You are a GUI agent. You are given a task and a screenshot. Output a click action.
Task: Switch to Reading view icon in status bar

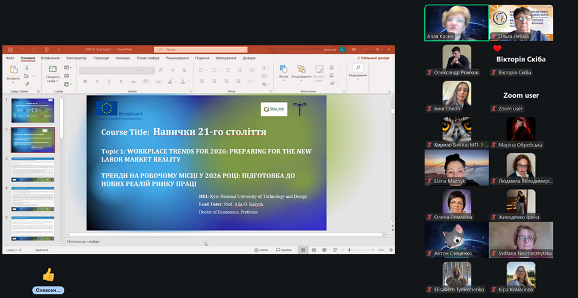click(324, 250)
